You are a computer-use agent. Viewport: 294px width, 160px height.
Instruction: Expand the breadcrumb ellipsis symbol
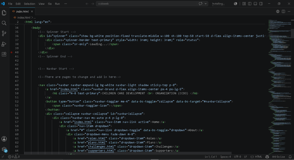pyautogui.click(x=35, y=17)
